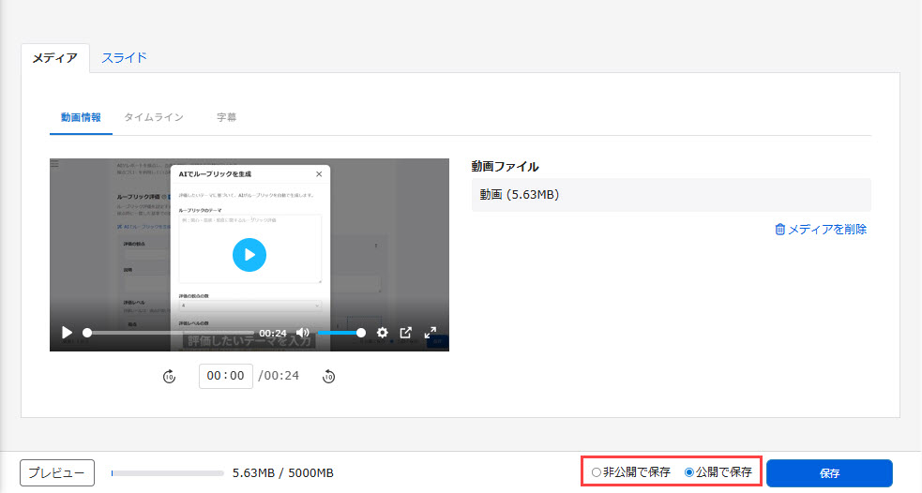Click the 10-second skip icon right of 00:24
The image size is (922, 493).
click(328, 377)
